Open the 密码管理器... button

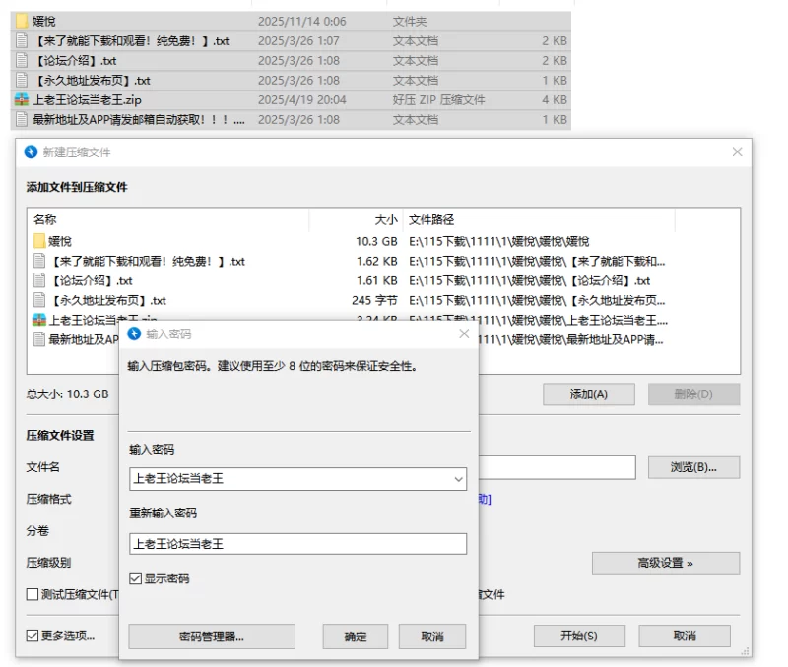tap(212, 637)
